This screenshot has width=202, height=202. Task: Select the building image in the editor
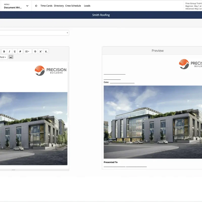34,129
